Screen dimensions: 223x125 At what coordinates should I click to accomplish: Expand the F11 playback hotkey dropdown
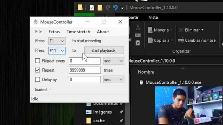click(57, 51)
